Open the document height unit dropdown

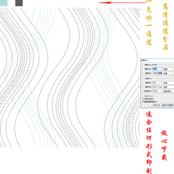(x=169, y=87)
